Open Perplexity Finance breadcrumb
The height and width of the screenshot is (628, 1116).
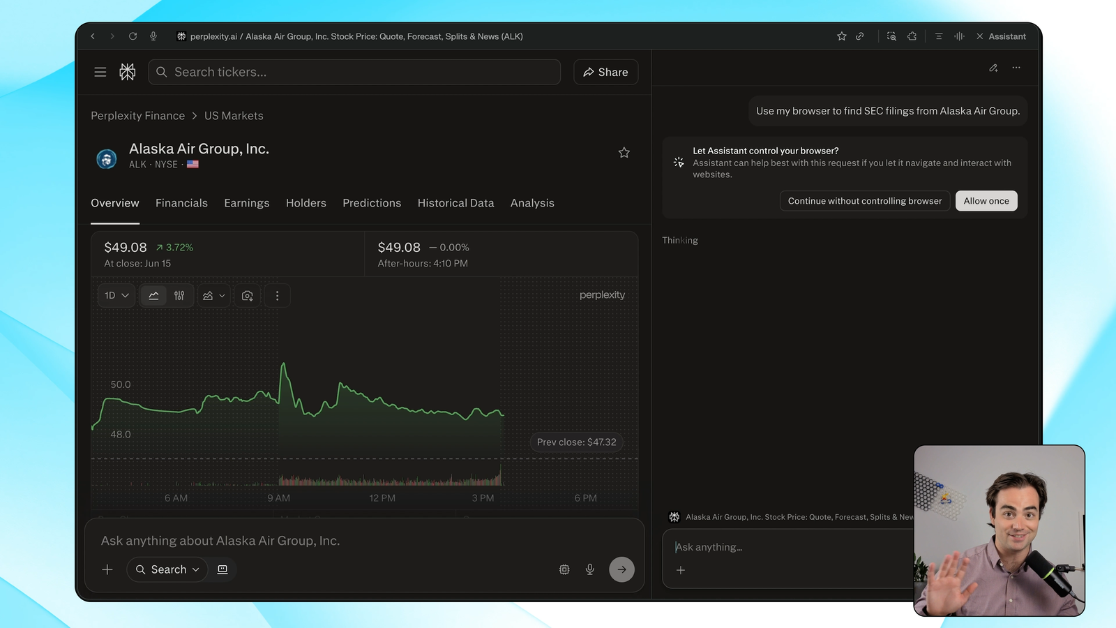point(138,116)
